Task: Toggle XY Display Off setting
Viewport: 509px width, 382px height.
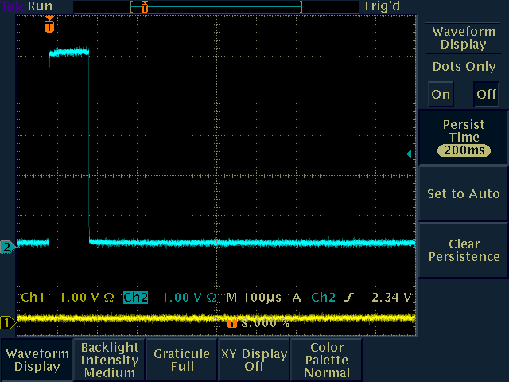Action: [x=254, y=360]
